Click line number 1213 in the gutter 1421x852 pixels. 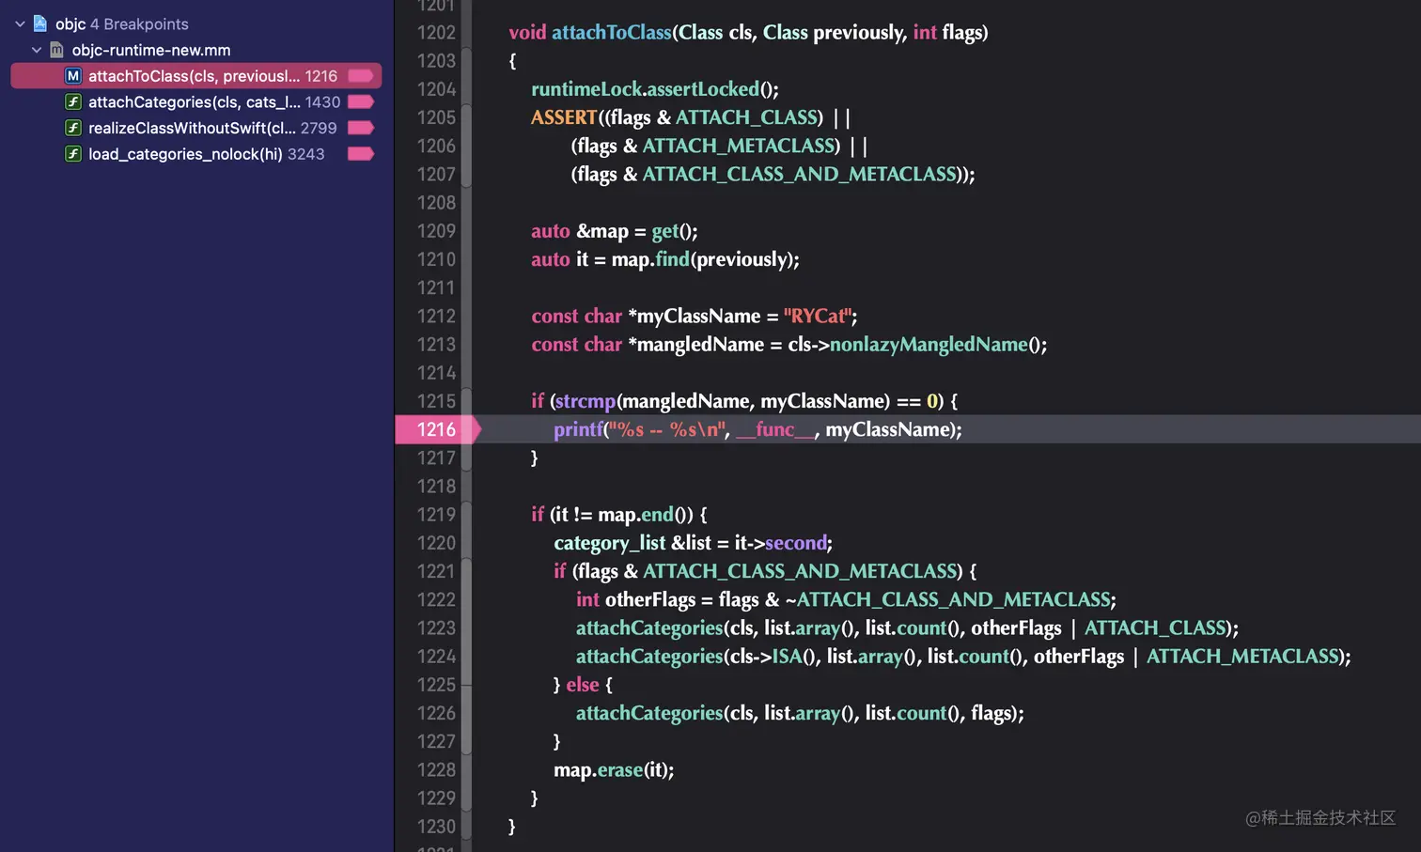tap(436, 345)
